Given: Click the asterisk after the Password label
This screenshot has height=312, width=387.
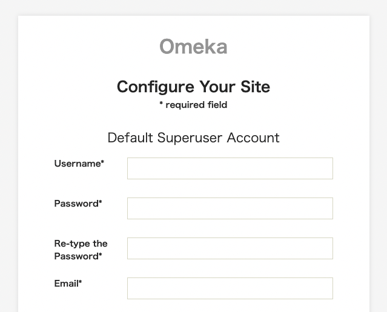Looking at the screenshot, I should pyautogui.click(x=100, y=202).
